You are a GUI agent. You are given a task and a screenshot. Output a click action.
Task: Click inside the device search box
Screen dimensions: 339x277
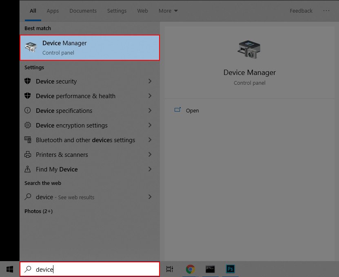click(90, 269)
